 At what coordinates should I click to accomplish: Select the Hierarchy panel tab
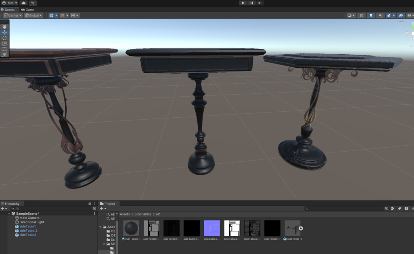click(x=12, y=203)
